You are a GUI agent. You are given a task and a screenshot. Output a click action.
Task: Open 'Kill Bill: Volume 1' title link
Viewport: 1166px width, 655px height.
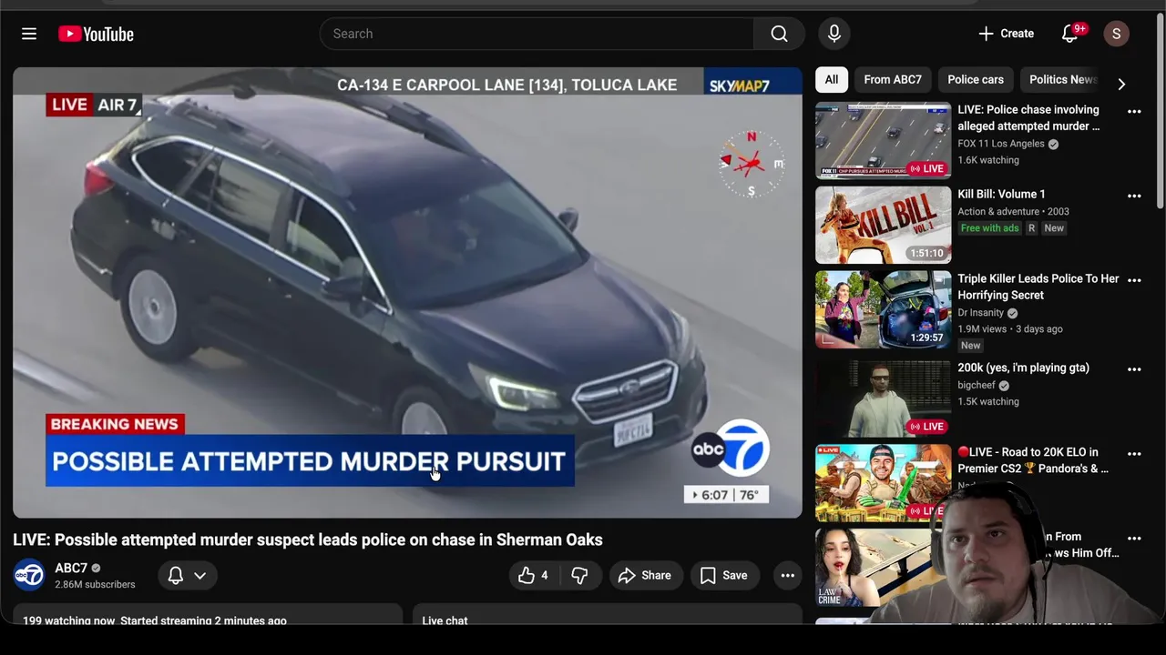pos(1001,194)
